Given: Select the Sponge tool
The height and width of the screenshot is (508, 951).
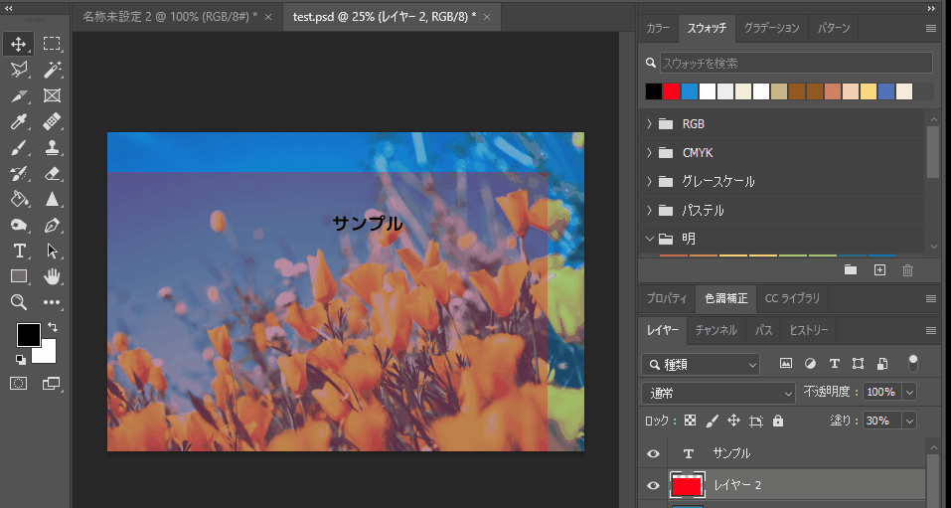Looking at the screenshot, I should tap(18, 226).
